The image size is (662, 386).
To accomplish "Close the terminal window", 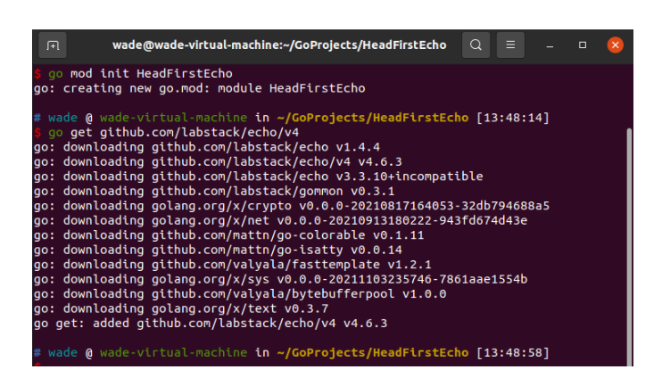I will [615, 45].
